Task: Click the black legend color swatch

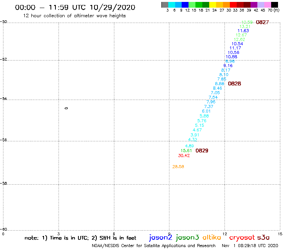Action: pos(275,5)
